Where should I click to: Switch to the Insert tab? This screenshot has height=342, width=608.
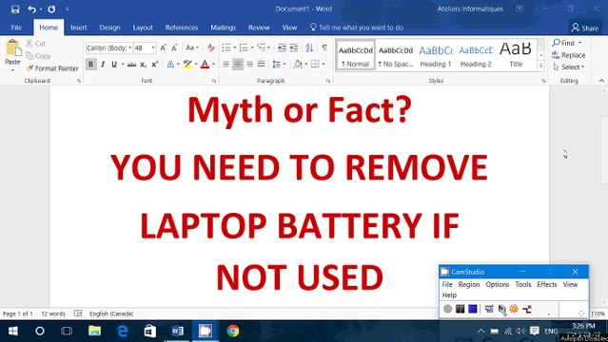pyautogui.click(x=79, y=28)
